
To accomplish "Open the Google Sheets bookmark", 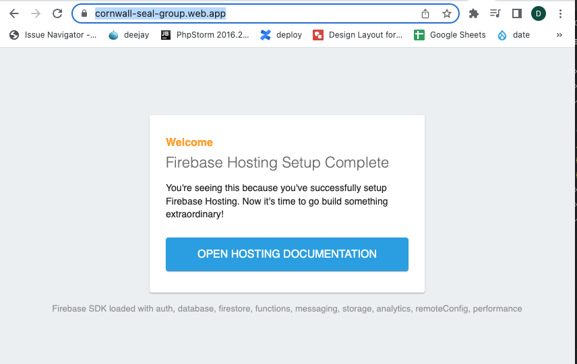I will point(450,35).
